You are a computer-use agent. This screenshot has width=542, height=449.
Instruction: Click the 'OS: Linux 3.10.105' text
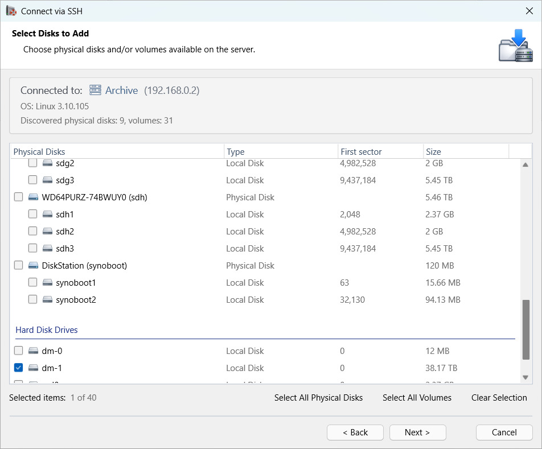pos(55,106)
